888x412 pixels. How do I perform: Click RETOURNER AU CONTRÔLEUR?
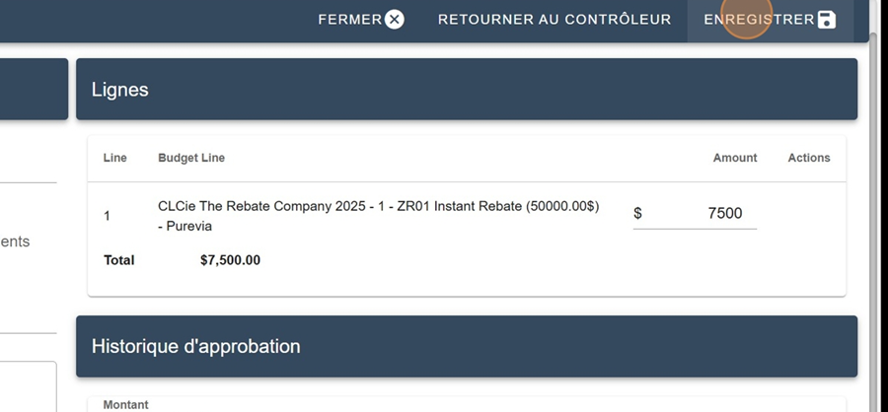[555, 20]
